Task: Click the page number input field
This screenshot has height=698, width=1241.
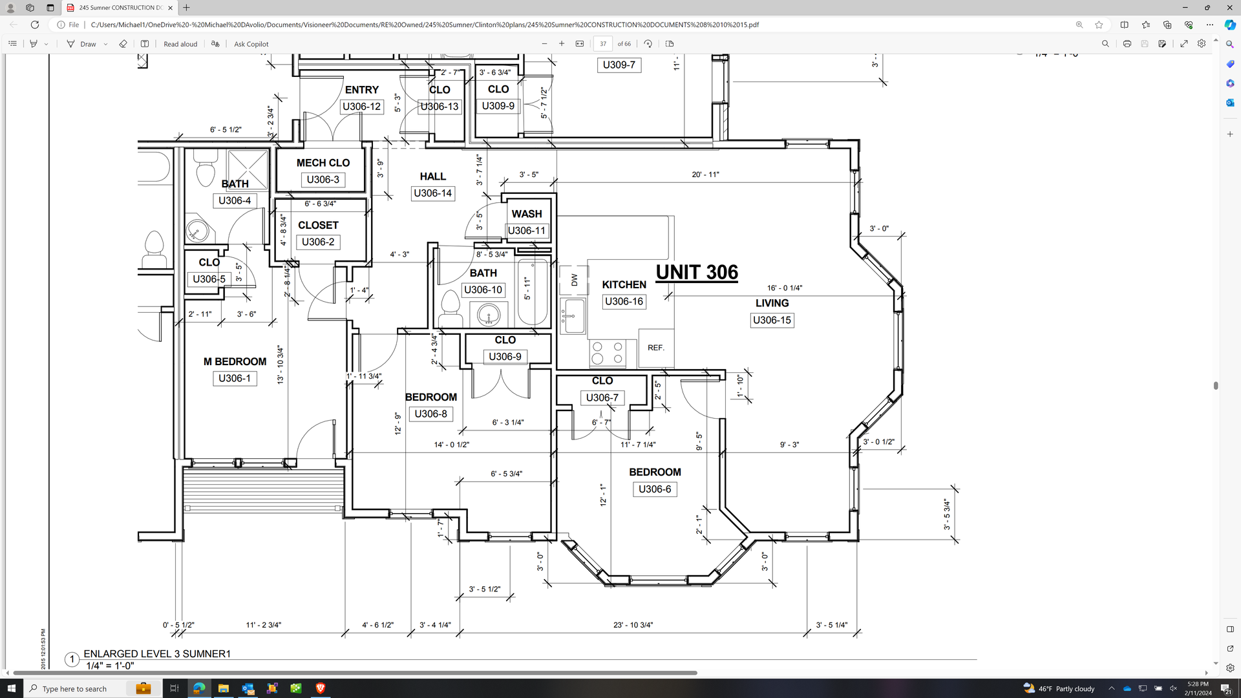Action: coord(602,44)
